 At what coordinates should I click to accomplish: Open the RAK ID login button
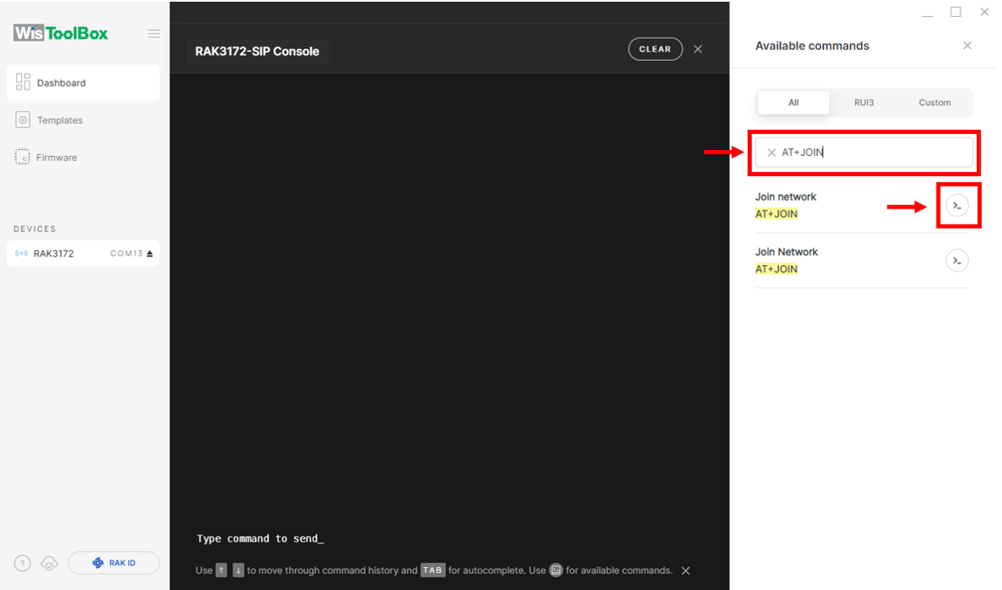click(x=114, y=563)
